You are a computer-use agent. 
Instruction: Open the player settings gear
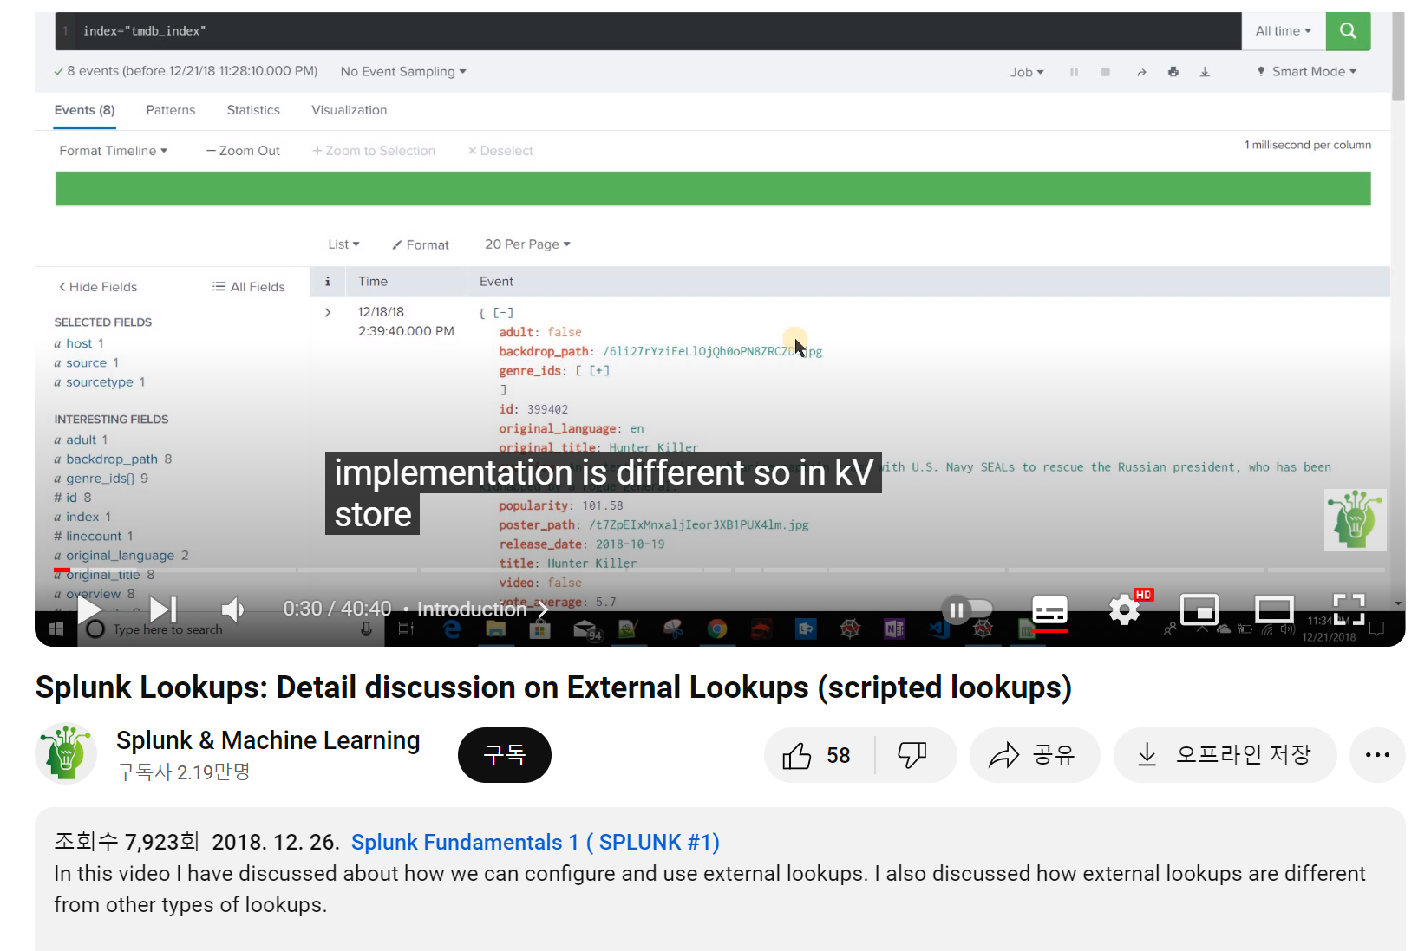pos(1125,610)
